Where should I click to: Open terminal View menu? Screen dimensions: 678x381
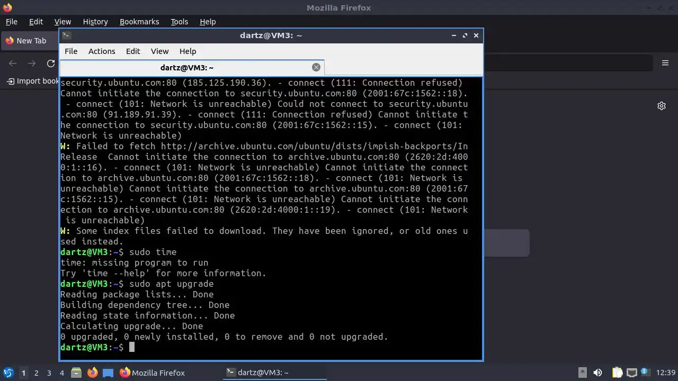tap(159, 51)
